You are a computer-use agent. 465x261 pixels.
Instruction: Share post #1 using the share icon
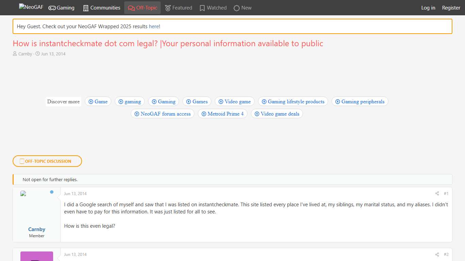437,193
